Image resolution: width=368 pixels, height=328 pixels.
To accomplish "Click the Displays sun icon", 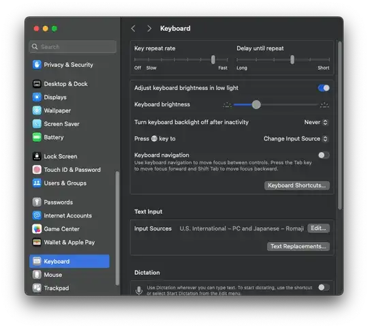I will (x=37, y=98).
